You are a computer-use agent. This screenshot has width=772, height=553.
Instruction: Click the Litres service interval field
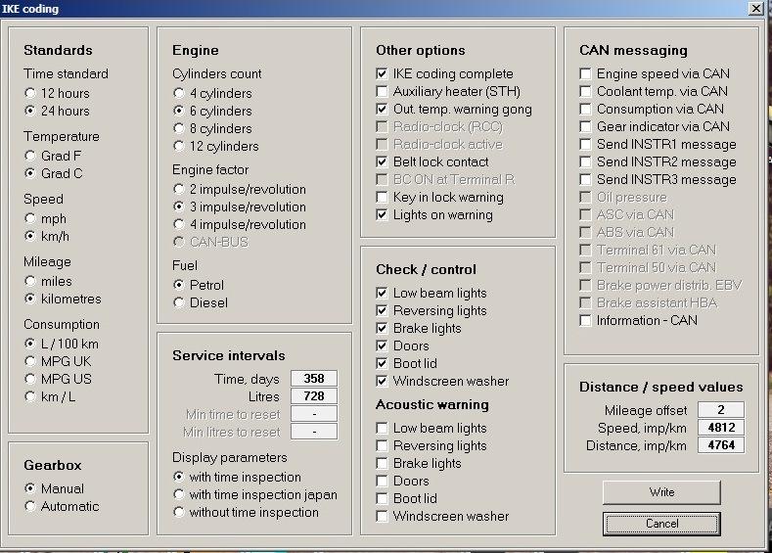click(314, 396)
